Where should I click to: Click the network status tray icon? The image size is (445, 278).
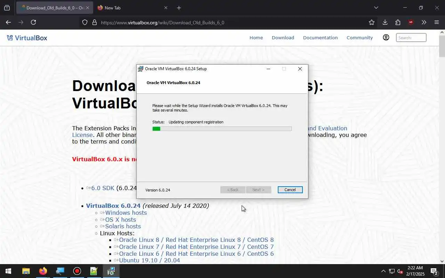tap(392, 271)
